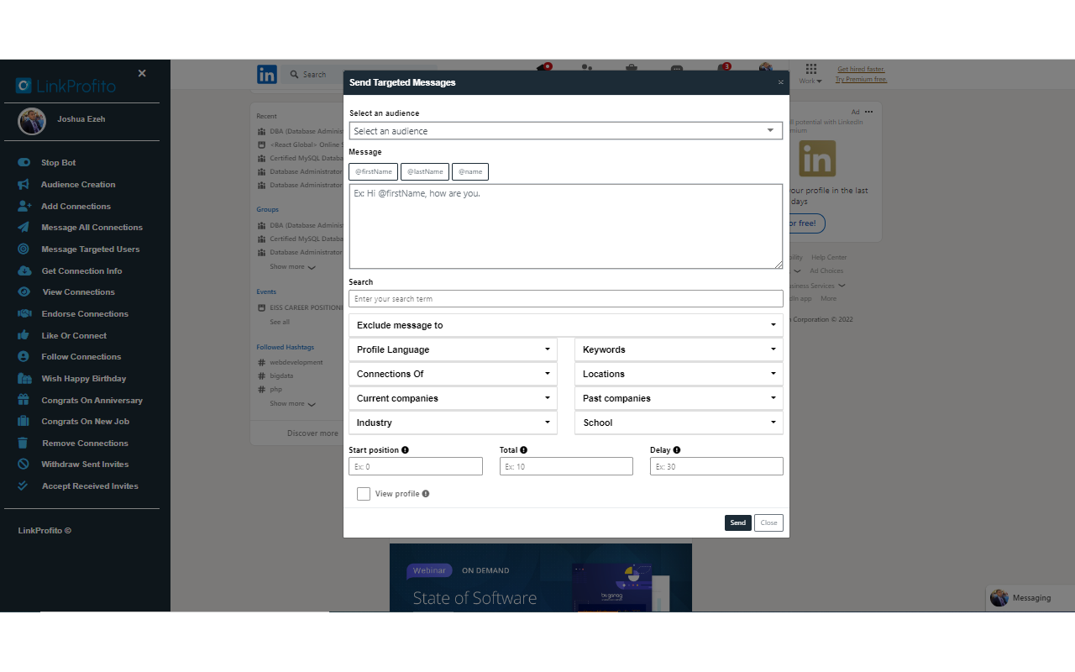Click the eye icon for View Connections
This screenshot has width=1075, height=672.
click(24, 291)
